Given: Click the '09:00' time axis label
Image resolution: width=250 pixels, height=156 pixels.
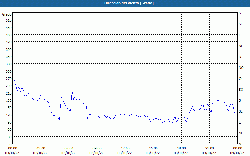Looking at the screenshot, I should click(97, 149).
